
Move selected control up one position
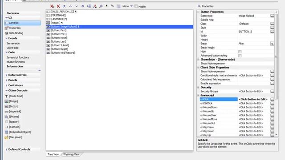point(70,6)
